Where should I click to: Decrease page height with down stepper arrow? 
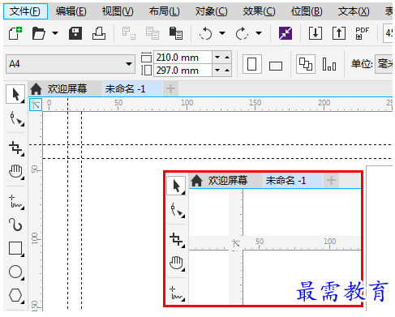tap(217, 71)
